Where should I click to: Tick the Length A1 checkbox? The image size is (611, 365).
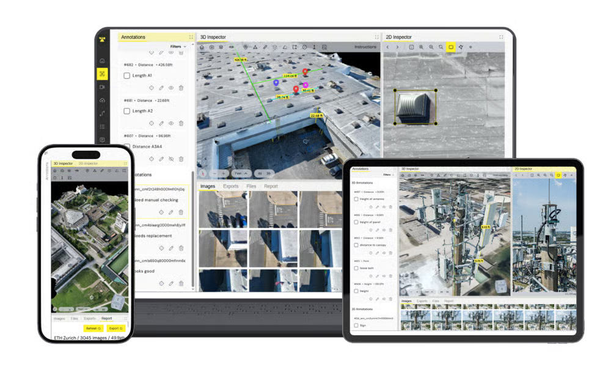126,76
